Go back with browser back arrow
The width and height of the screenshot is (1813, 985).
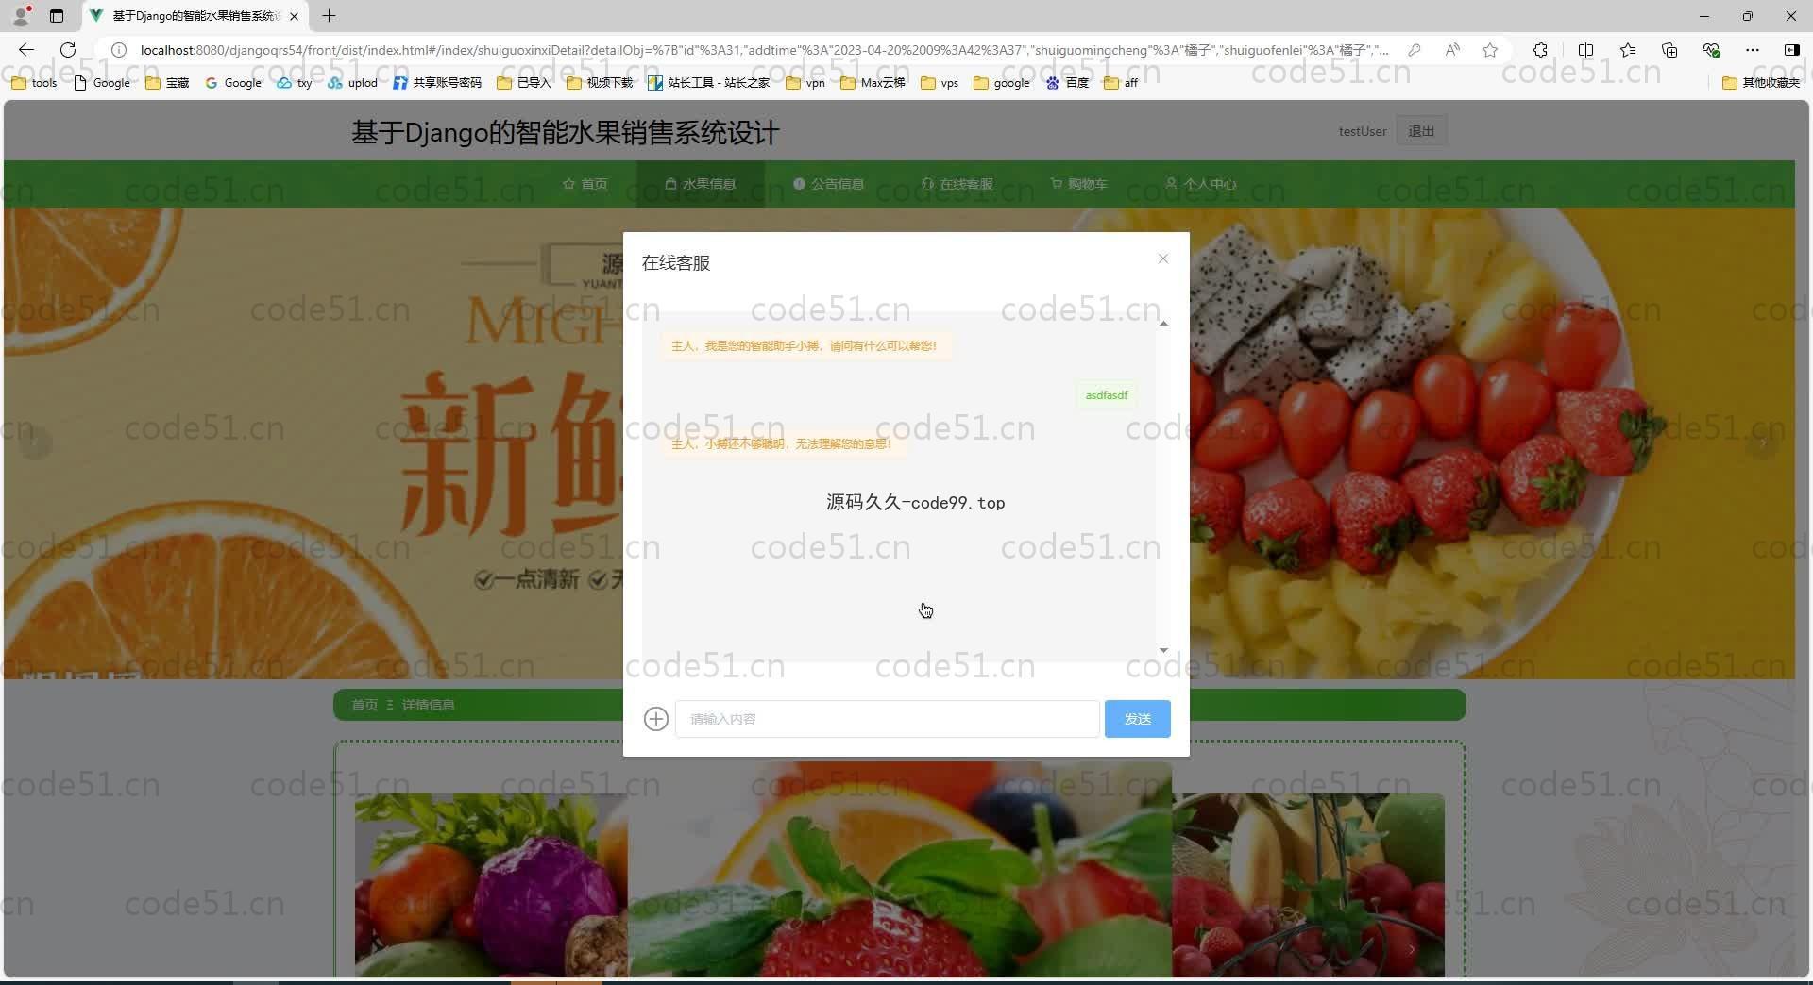tap(26, 50)
